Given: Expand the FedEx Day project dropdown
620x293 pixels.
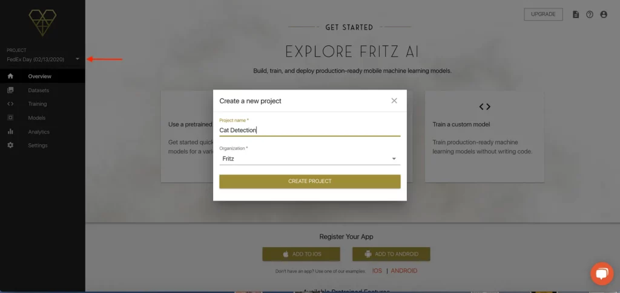Looking at the screenshot, I should click(77, 59).
